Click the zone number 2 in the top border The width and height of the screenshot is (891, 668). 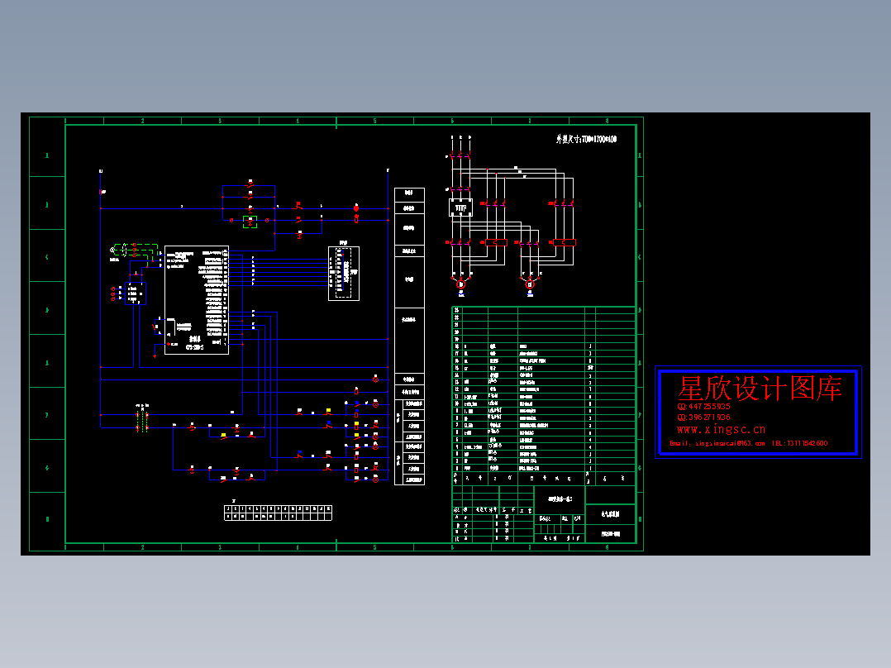coord(143,121)
